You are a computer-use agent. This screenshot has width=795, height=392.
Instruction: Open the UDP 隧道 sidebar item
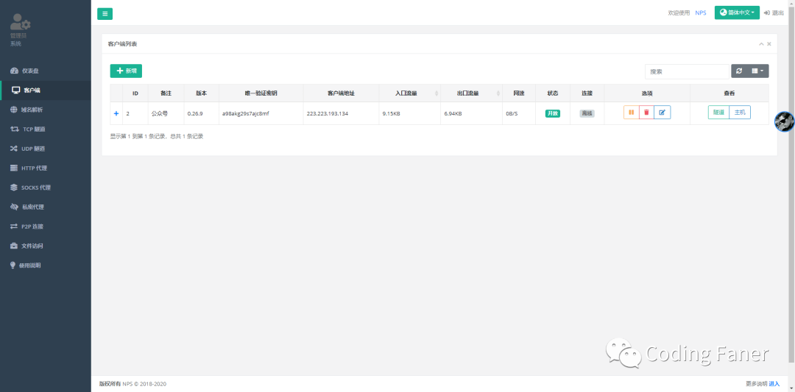46,149
